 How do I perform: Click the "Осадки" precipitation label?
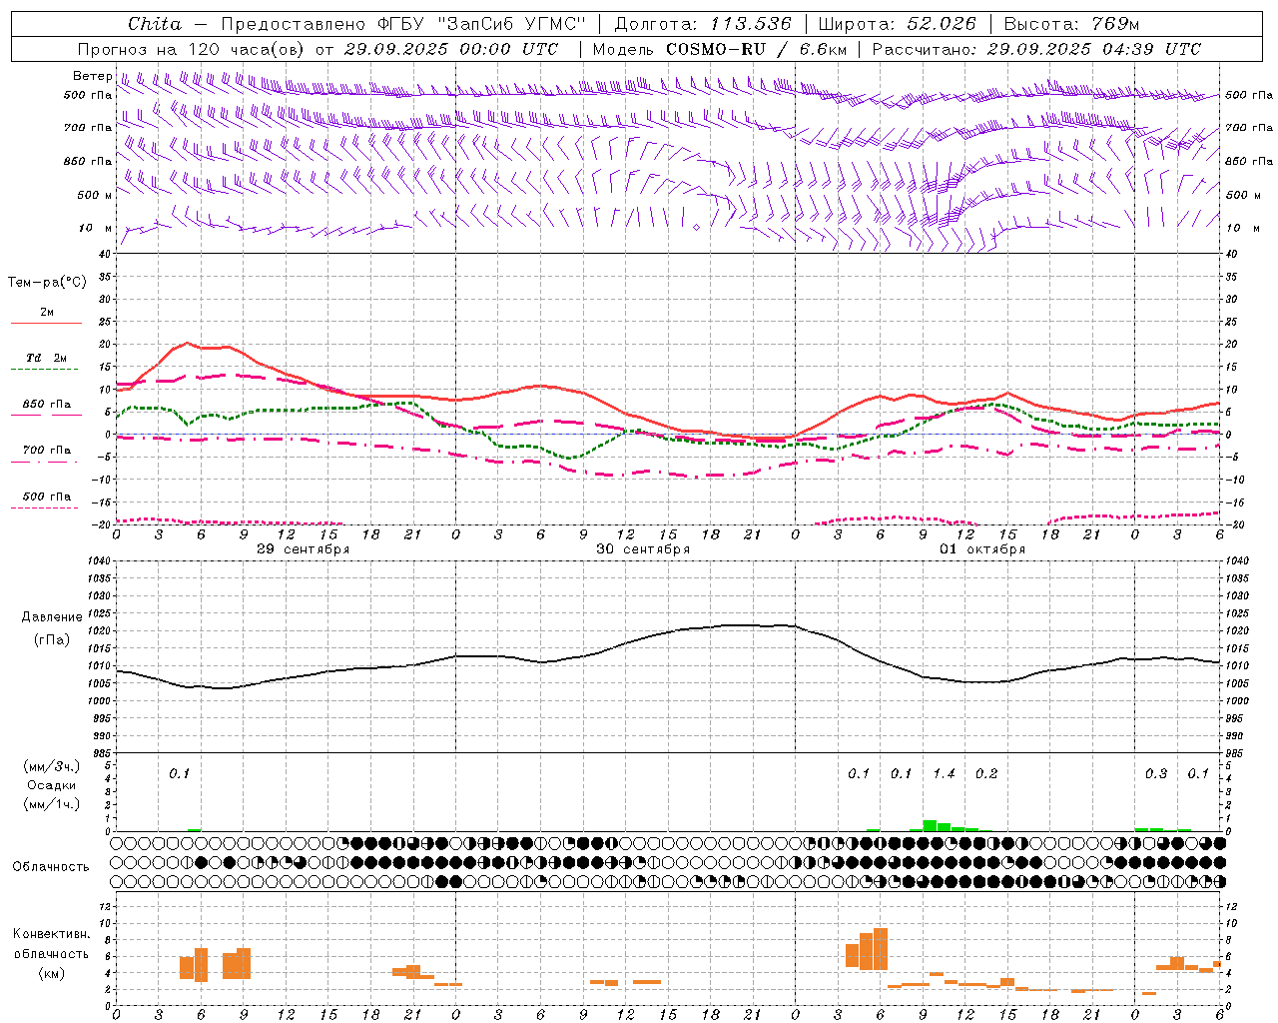51,785
